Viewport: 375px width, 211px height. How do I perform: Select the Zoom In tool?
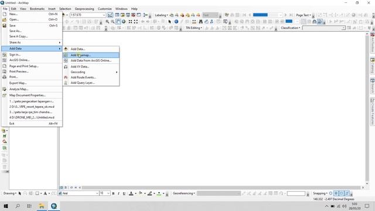[x=107, y=22]
